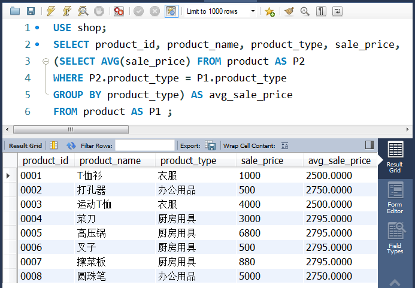Switch to Result Grid view in the side panel
Viewport: 415px width, 288px height.
(x=395, y=157)
